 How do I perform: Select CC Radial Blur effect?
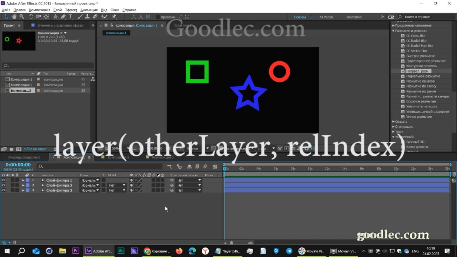(x=416, y=41)
